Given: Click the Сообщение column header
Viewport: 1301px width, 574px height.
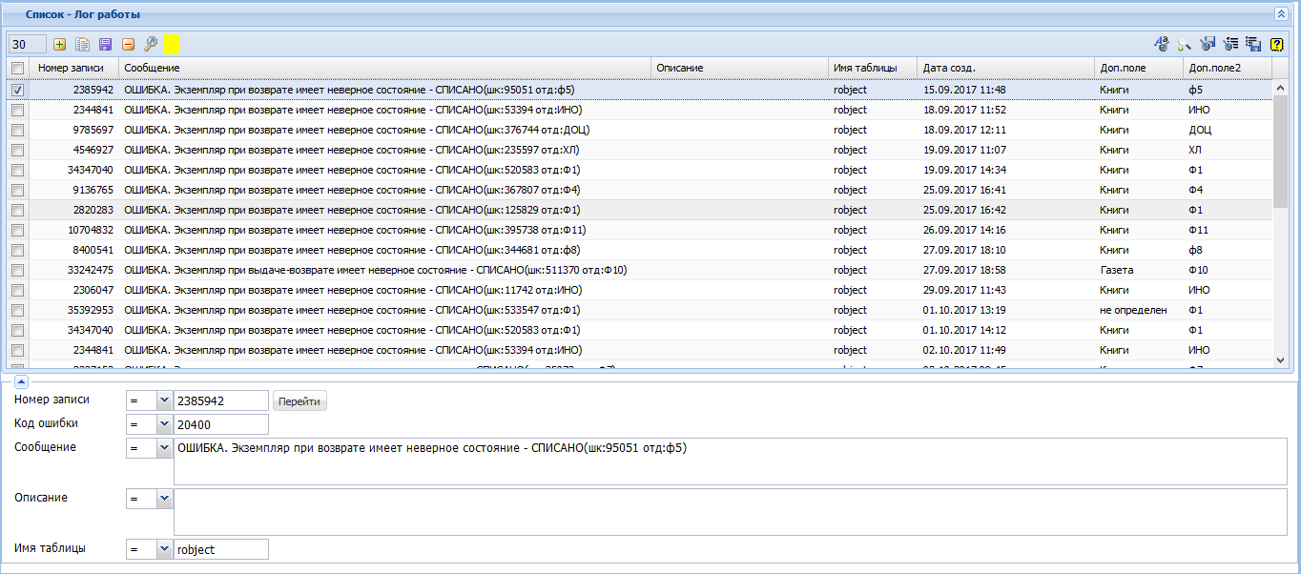Looking at the screenshot, I should [152, 69].
